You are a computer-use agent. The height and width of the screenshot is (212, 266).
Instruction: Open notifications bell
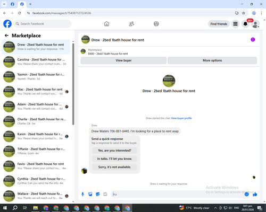(x=245, y=24)
